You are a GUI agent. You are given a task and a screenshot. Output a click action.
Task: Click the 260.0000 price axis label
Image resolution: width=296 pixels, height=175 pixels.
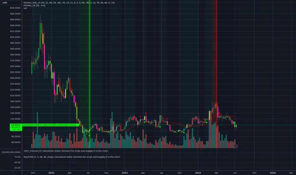point(15,78)
